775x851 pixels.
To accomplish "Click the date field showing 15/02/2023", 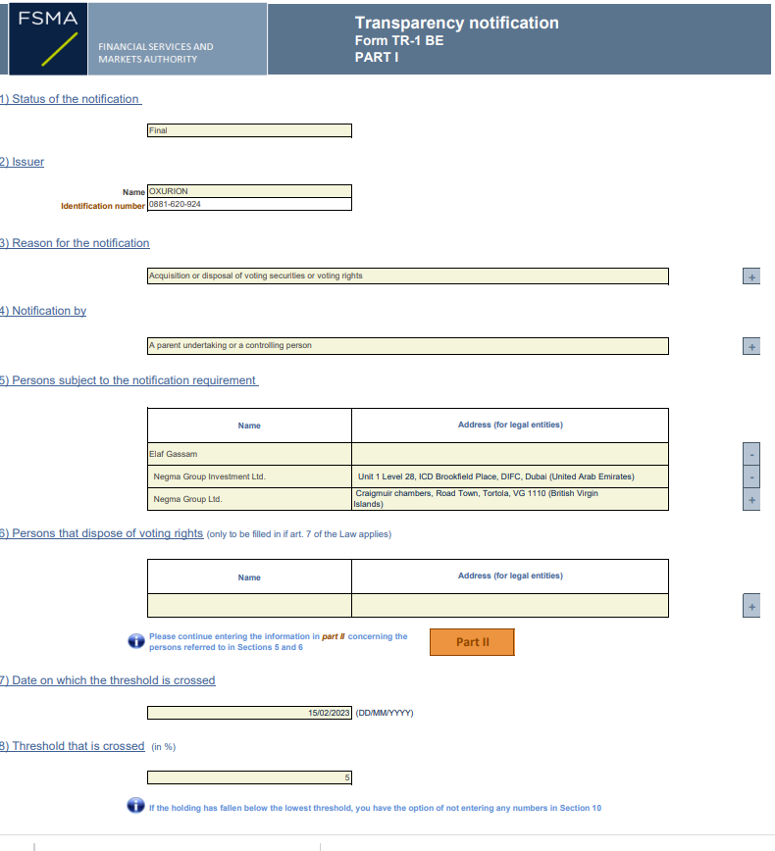I will point(249,713).
